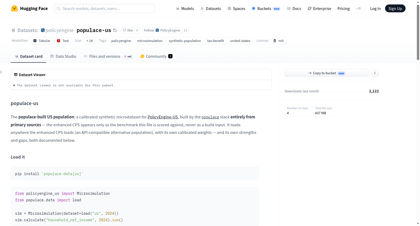Viewport: 420px width, 226px height.
Task: Open the Buckets page
Action: (266, 8)
